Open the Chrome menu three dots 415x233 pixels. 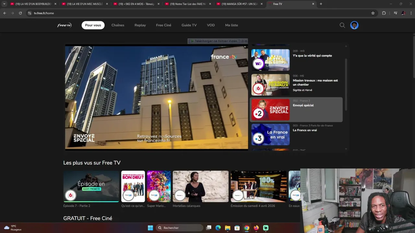click(411, 13)
